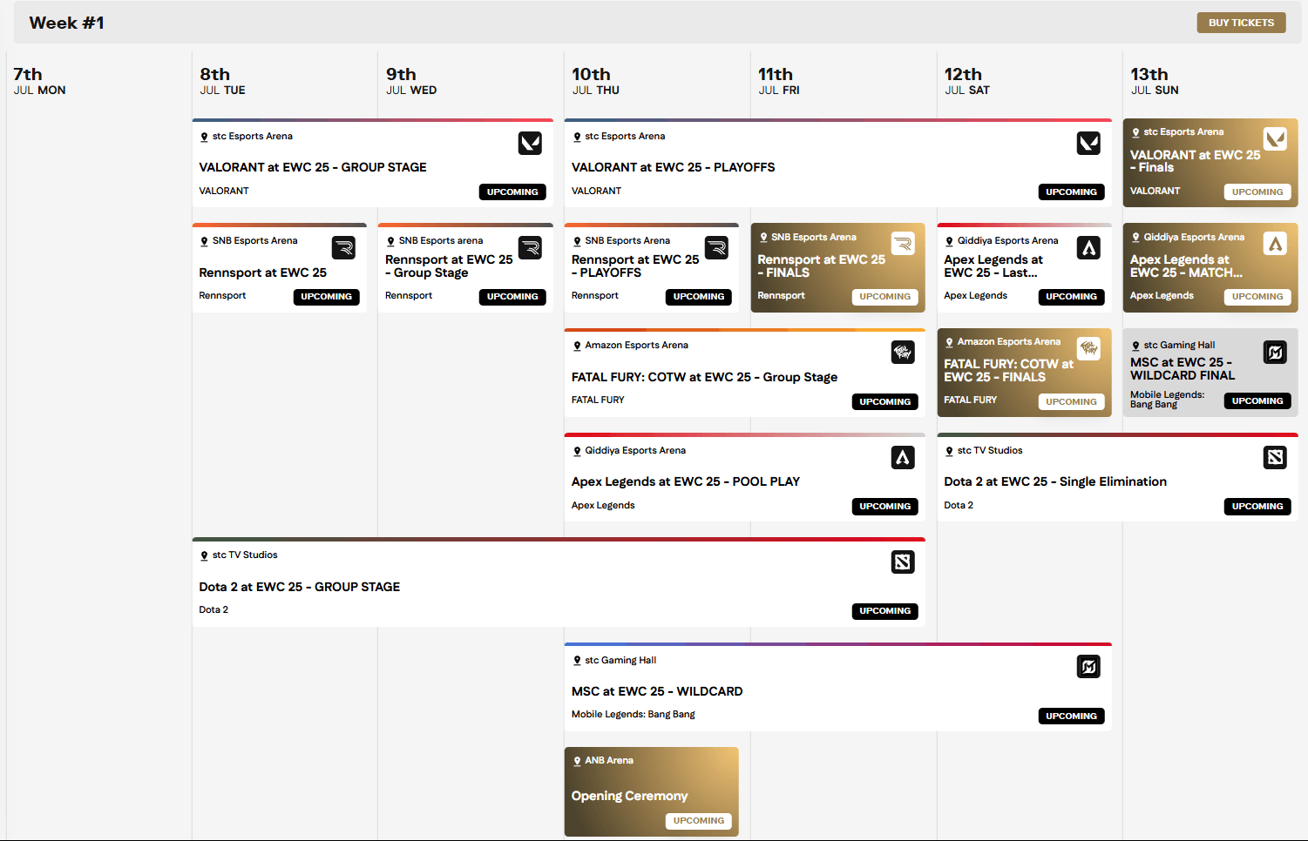Click UPCOMING on Apex Legends Last... card
Screen dimensions: 1308x841
click(1071, 297)
